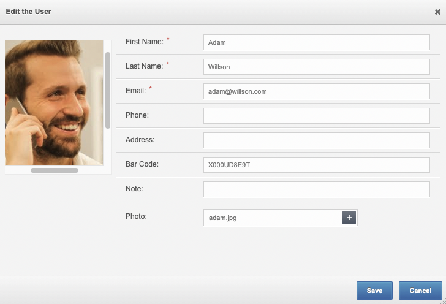Click the Address label
Image resolution: width=446 pixels, height=304 pixels.
click(140, 140)
